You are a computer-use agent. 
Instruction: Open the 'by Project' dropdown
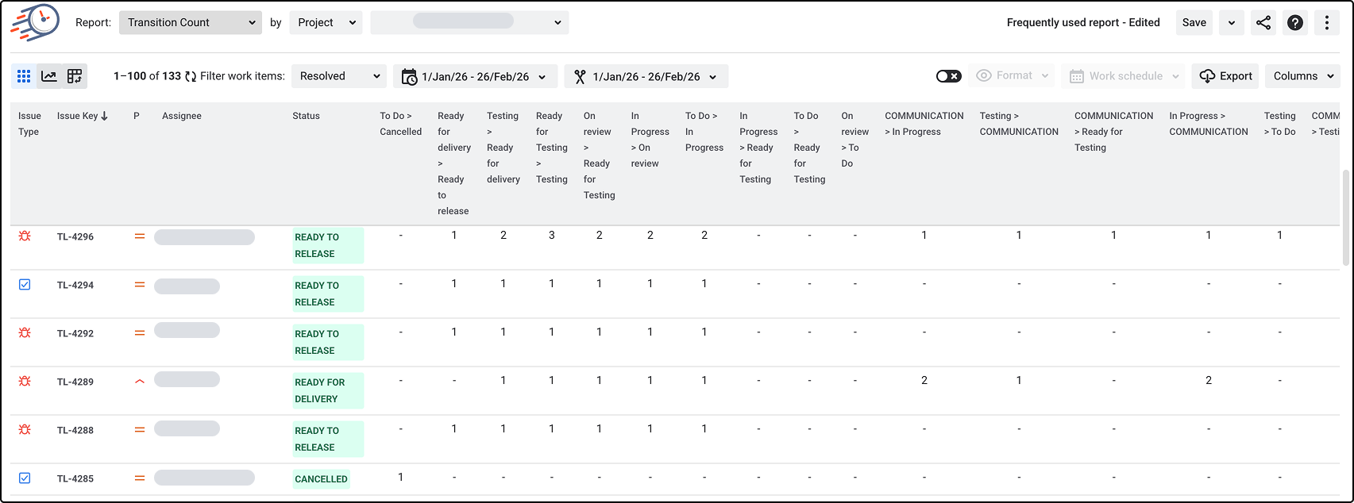(x=326, y=23)
